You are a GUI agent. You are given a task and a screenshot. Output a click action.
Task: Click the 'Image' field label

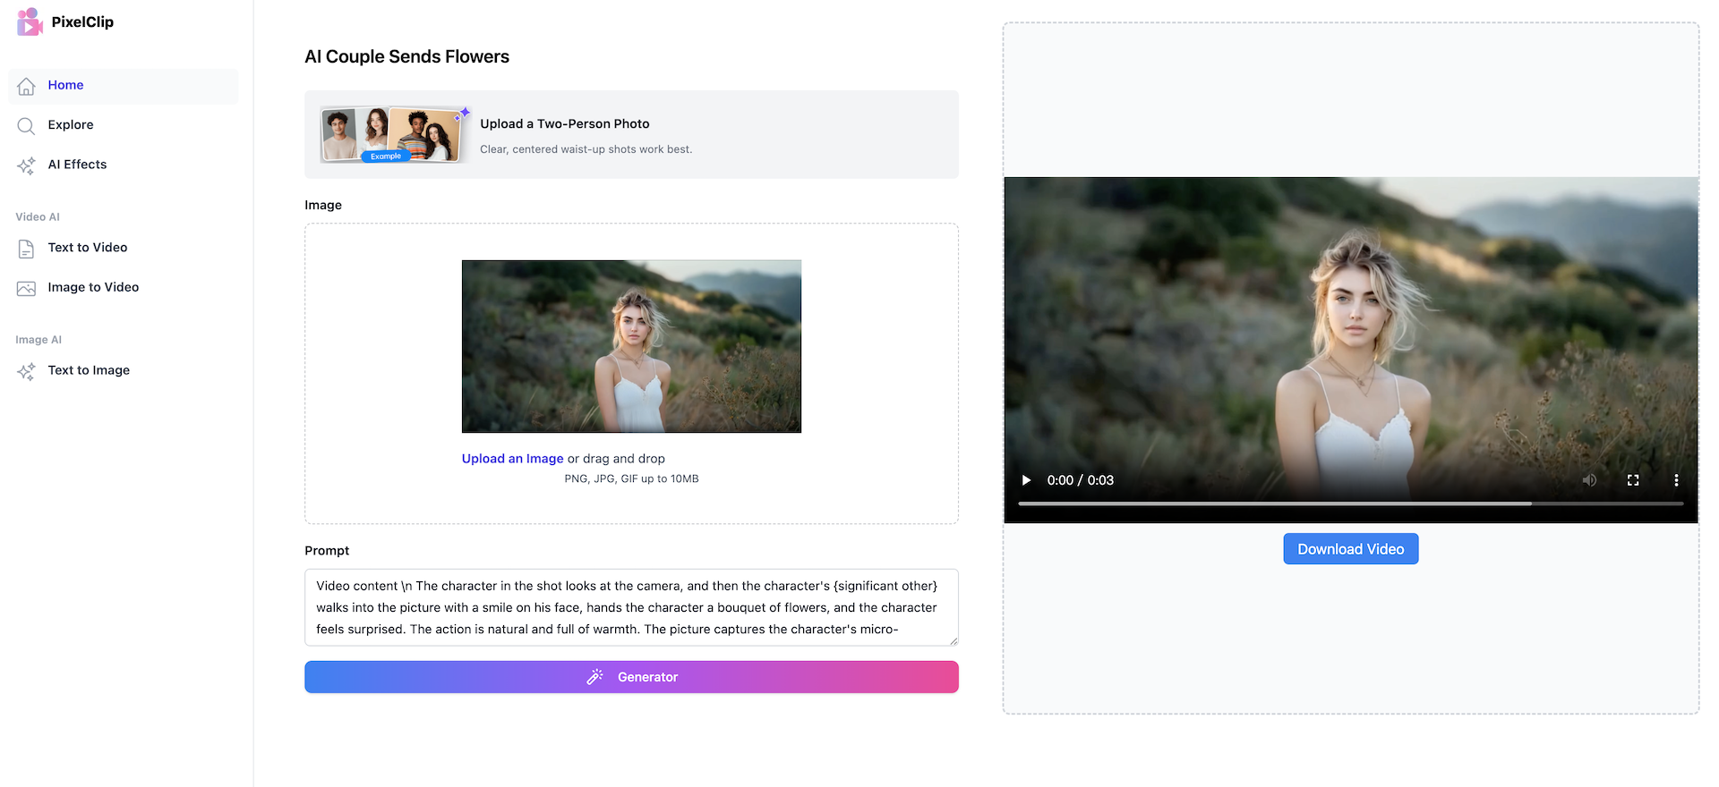[323, 206]
